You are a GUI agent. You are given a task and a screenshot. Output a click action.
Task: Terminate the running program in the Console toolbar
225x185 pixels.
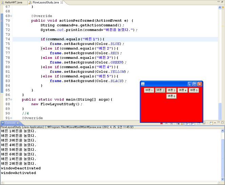(x=162, y=124)
